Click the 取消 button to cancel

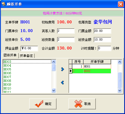coord(82,104)
